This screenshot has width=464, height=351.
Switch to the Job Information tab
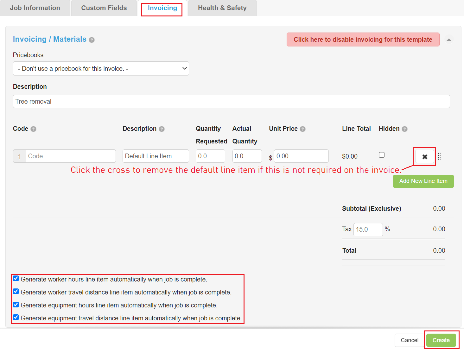pos(35,8)
